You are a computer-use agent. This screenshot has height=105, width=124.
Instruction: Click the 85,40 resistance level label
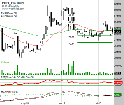click(71, 22)
